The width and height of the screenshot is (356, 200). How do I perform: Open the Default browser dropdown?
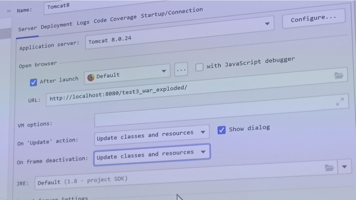pos(127,74)
